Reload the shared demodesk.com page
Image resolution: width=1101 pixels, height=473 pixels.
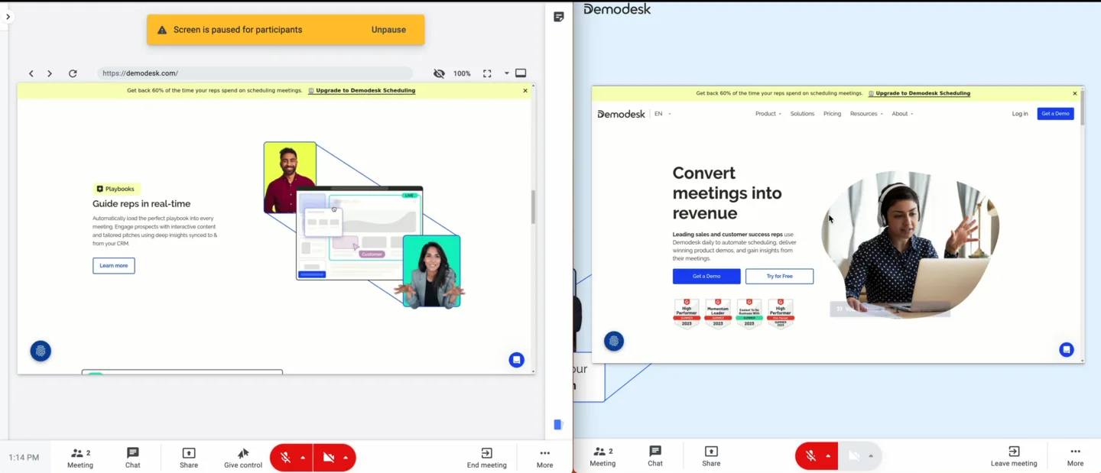click(x=73, y=73)
